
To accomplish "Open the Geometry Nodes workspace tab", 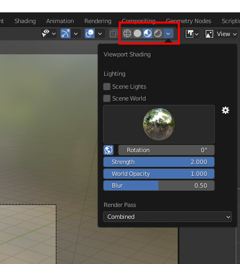I will 188,21.
